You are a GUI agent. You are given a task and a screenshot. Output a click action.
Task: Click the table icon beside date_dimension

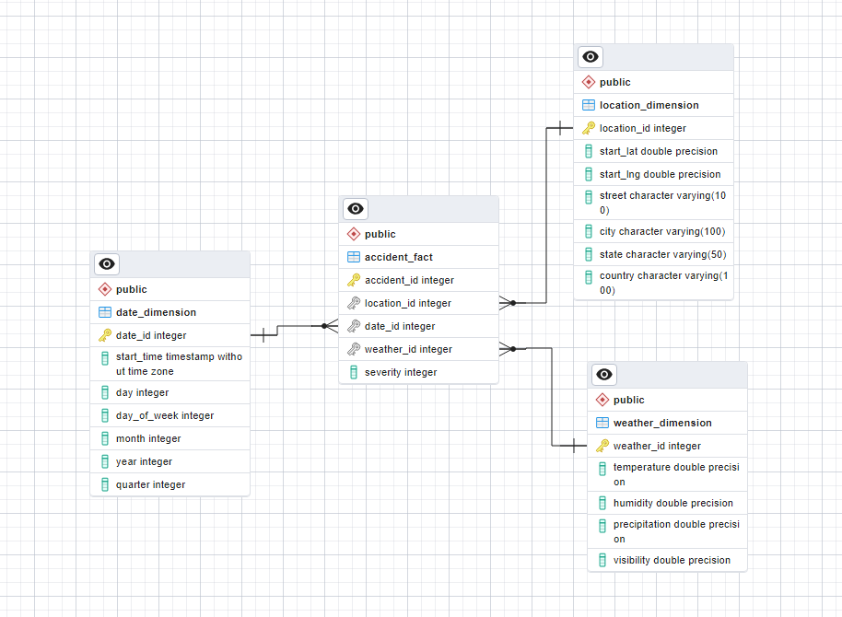coord(105,312)
